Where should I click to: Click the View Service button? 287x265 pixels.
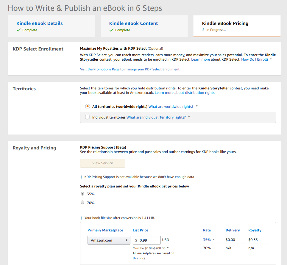click(x=102, y=163)
